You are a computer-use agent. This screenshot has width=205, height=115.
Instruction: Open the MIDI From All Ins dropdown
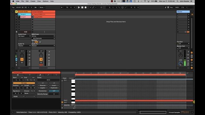pyautogui.click(x=43, y=36)
